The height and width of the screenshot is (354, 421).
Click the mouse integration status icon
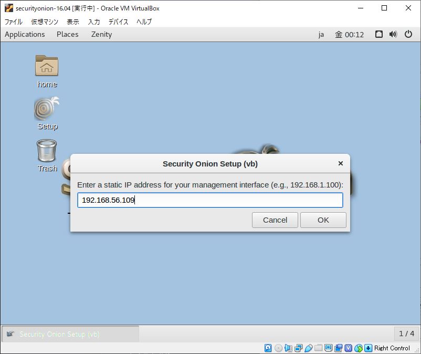[359, 348]
